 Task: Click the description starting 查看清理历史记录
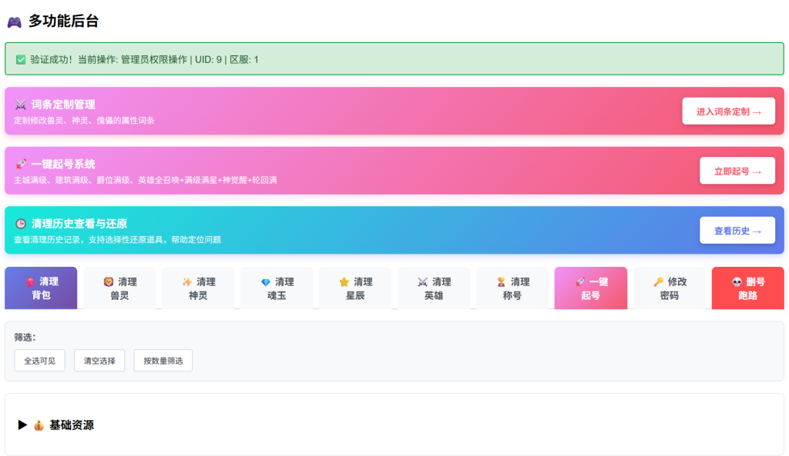[x=117, y=240]
